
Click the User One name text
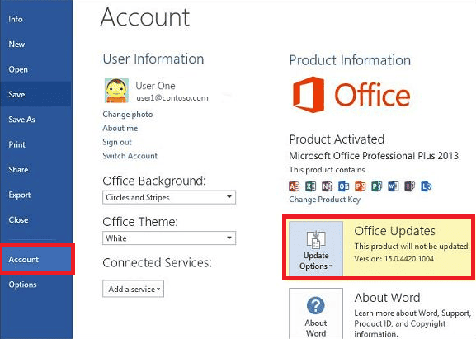point(155,86)
